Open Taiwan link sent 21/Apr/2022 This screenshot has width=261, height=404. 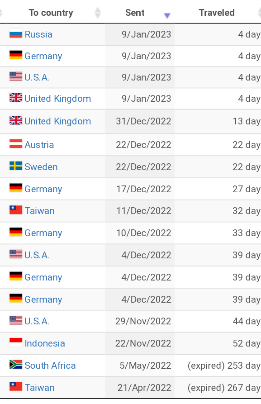39,388
